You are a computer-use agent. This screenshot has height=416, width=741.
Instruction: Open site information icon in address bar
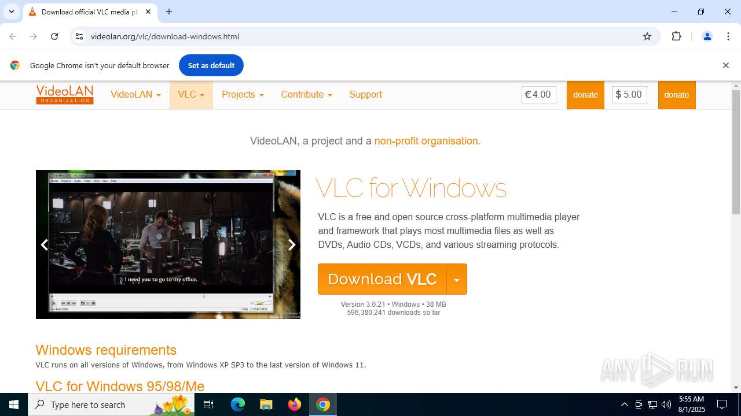pos(79,36)
